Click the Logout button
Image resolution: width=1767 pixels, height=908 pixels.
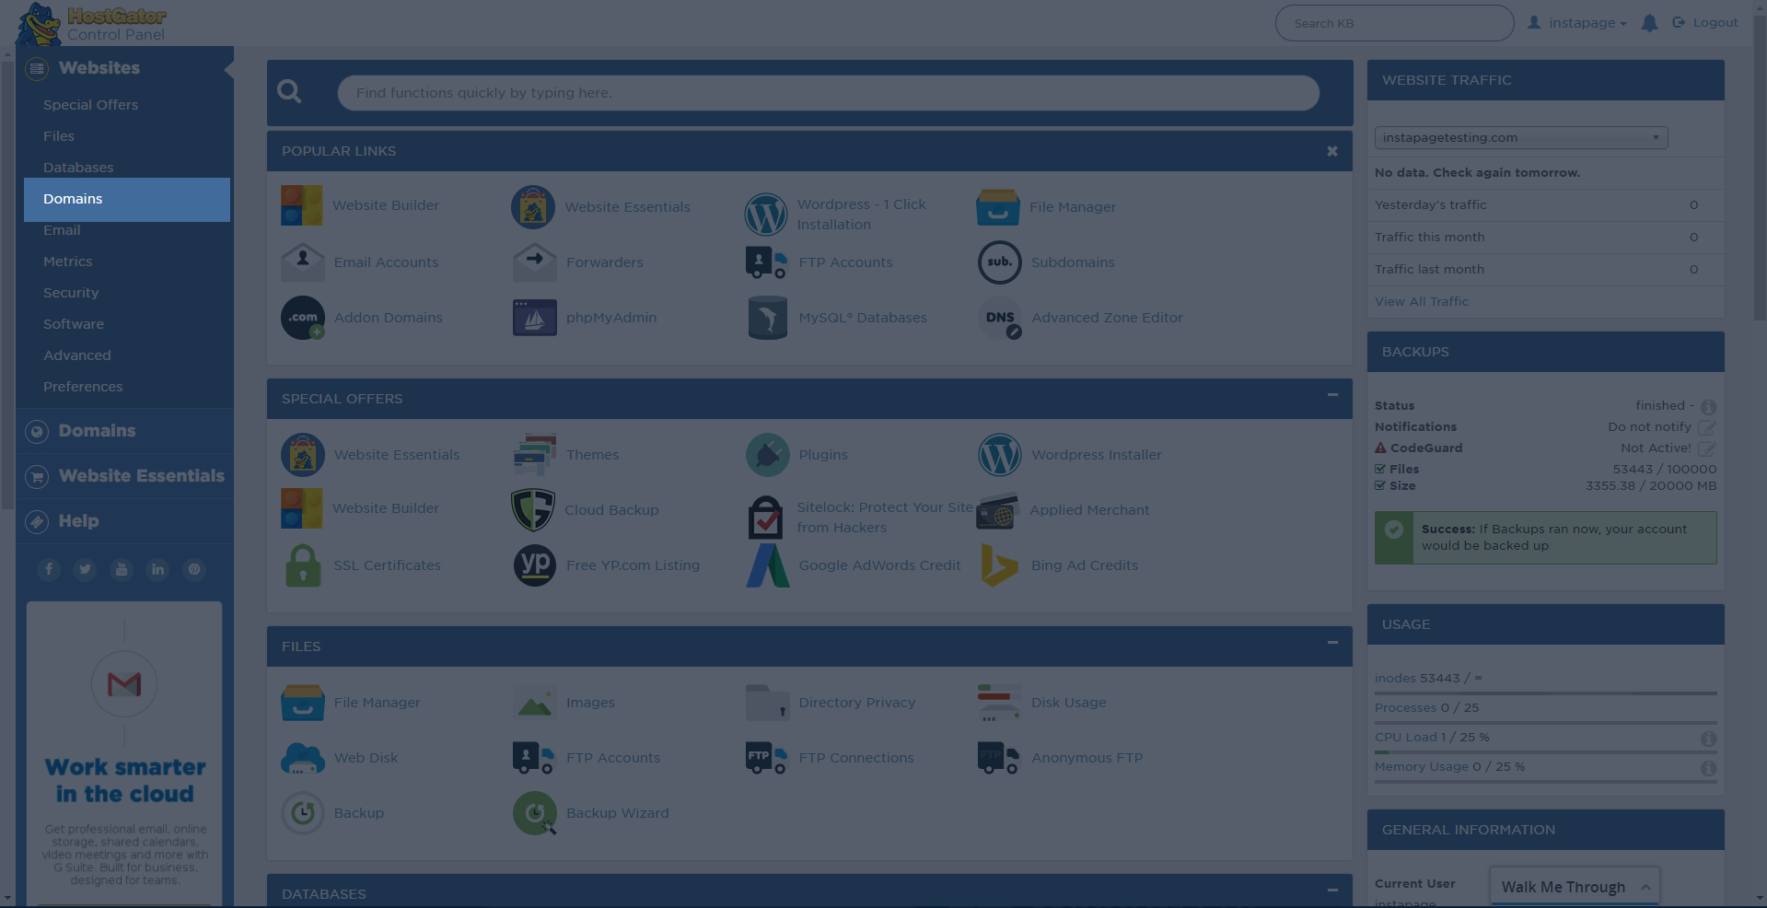(1714, 22)
